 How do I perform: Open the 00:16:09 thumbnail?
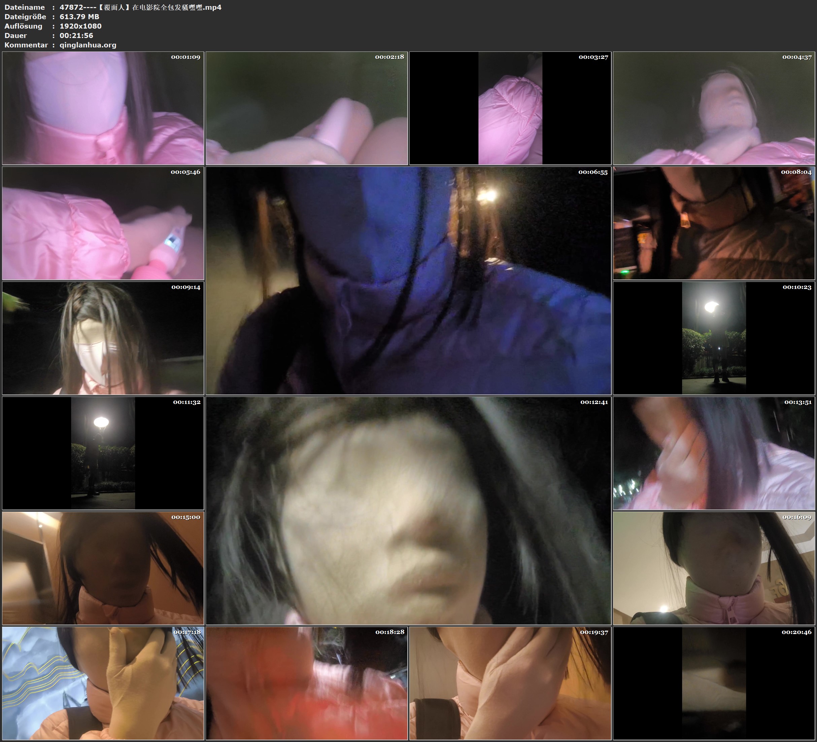[x=714, y=568]
